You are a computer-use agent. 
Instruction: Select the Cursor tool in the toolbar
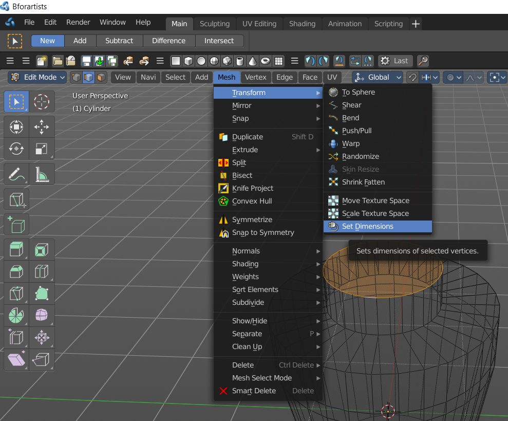tap(42, 102)
